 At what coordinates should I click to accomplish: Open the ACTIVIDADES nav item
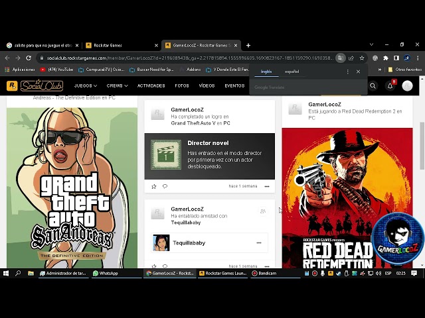(x=151, y=85)
